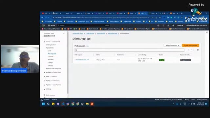The image size is (210, 118).
Task: Open the taskbar clock and date
Action: [x=200, y=104]
